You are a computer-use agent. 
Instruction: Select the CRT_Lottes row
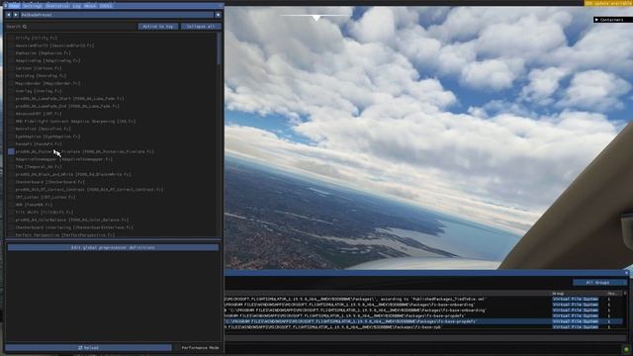click(45, 197)
